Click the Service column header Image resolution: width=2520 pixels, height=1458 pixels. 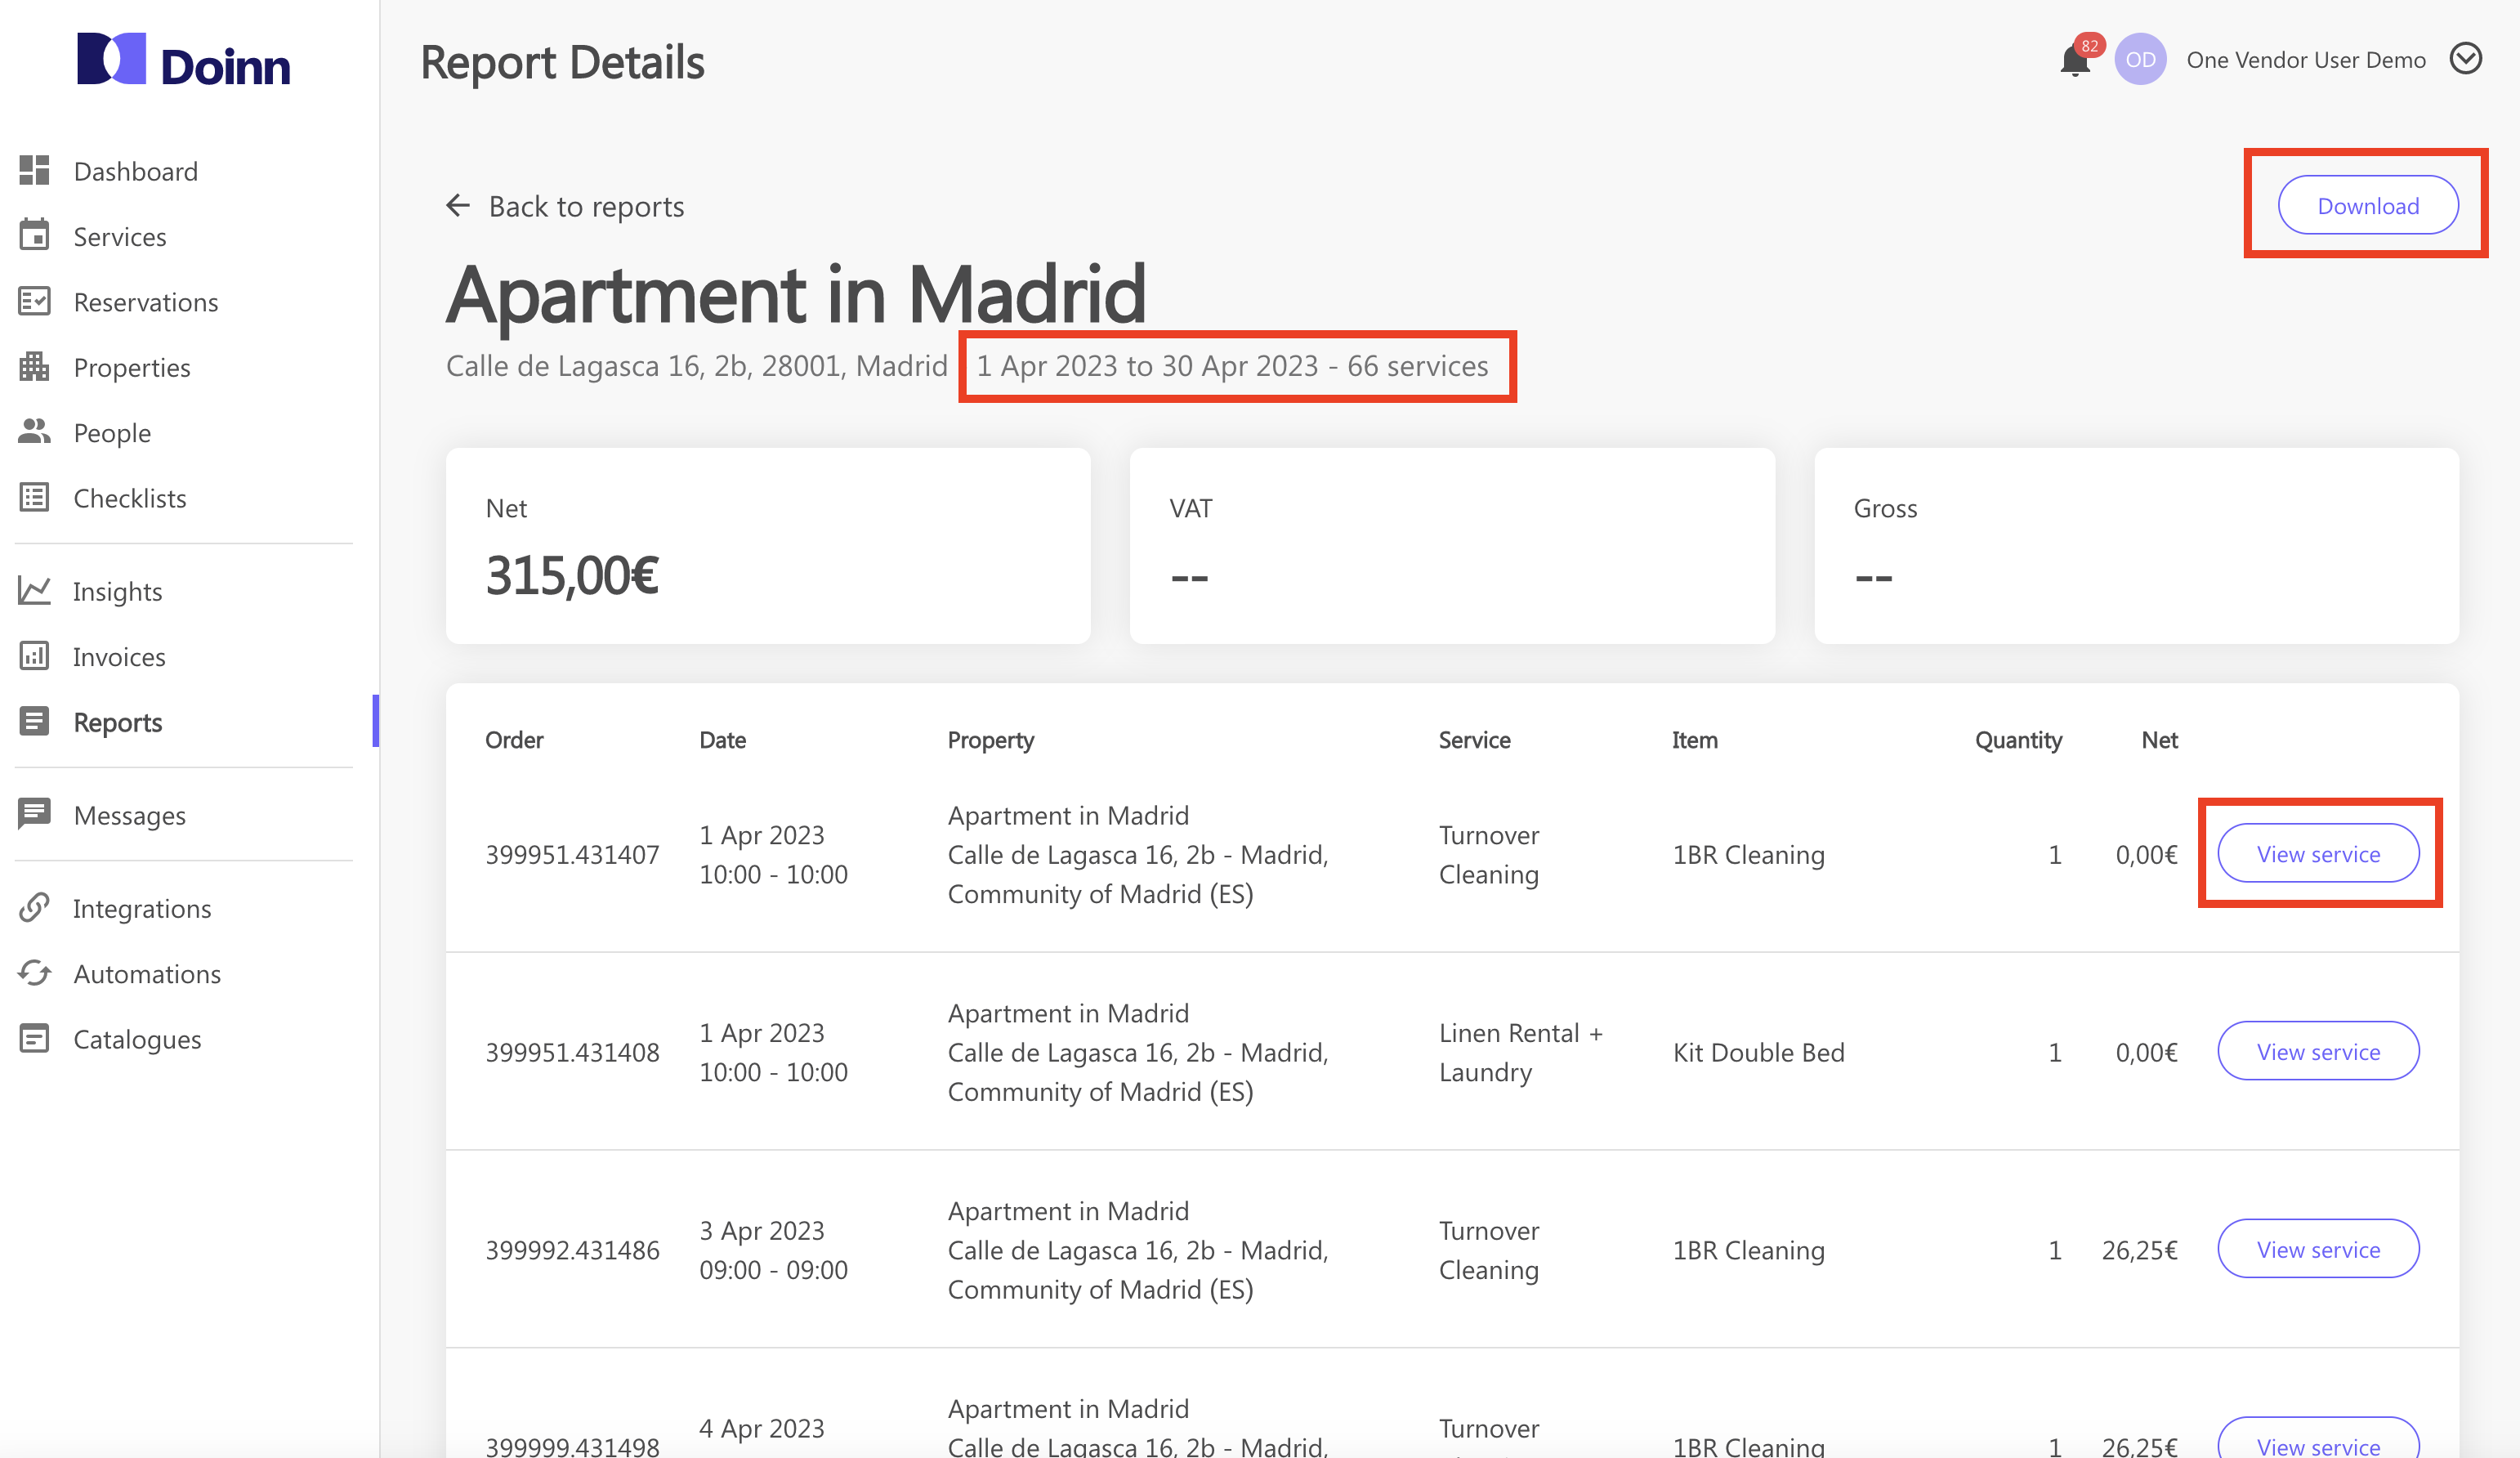[1474, 740]
